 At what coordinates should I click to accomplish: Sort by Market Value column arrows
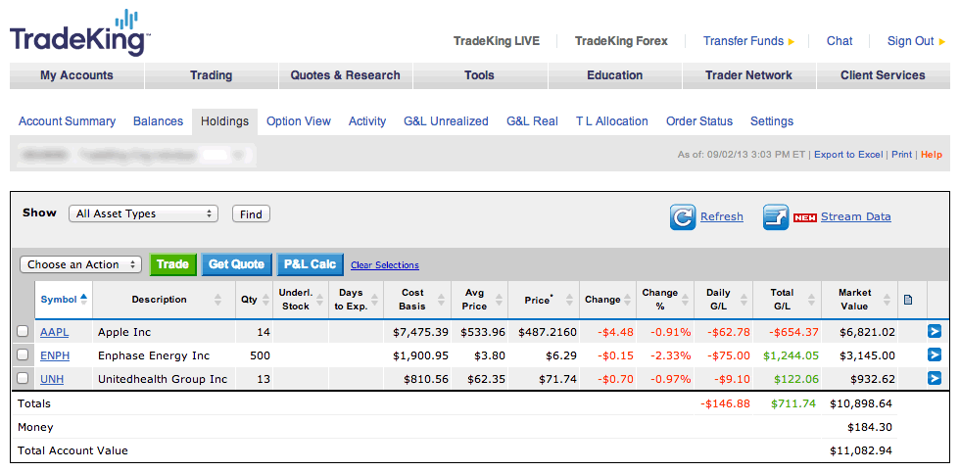click(888, 300)
